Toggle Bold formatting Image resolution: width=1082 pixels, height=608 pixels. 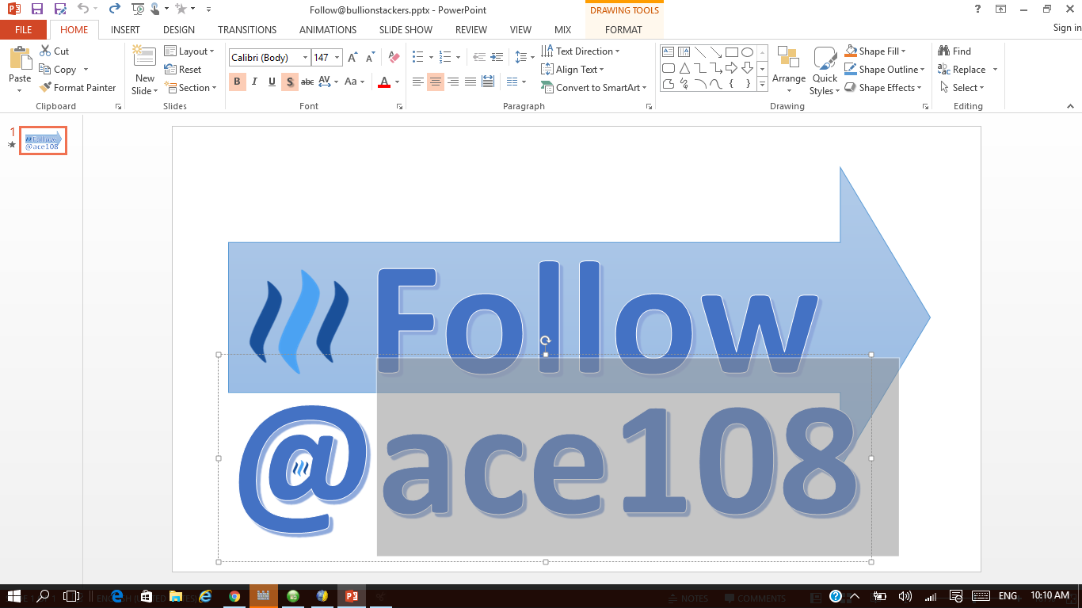coord(237,82)
